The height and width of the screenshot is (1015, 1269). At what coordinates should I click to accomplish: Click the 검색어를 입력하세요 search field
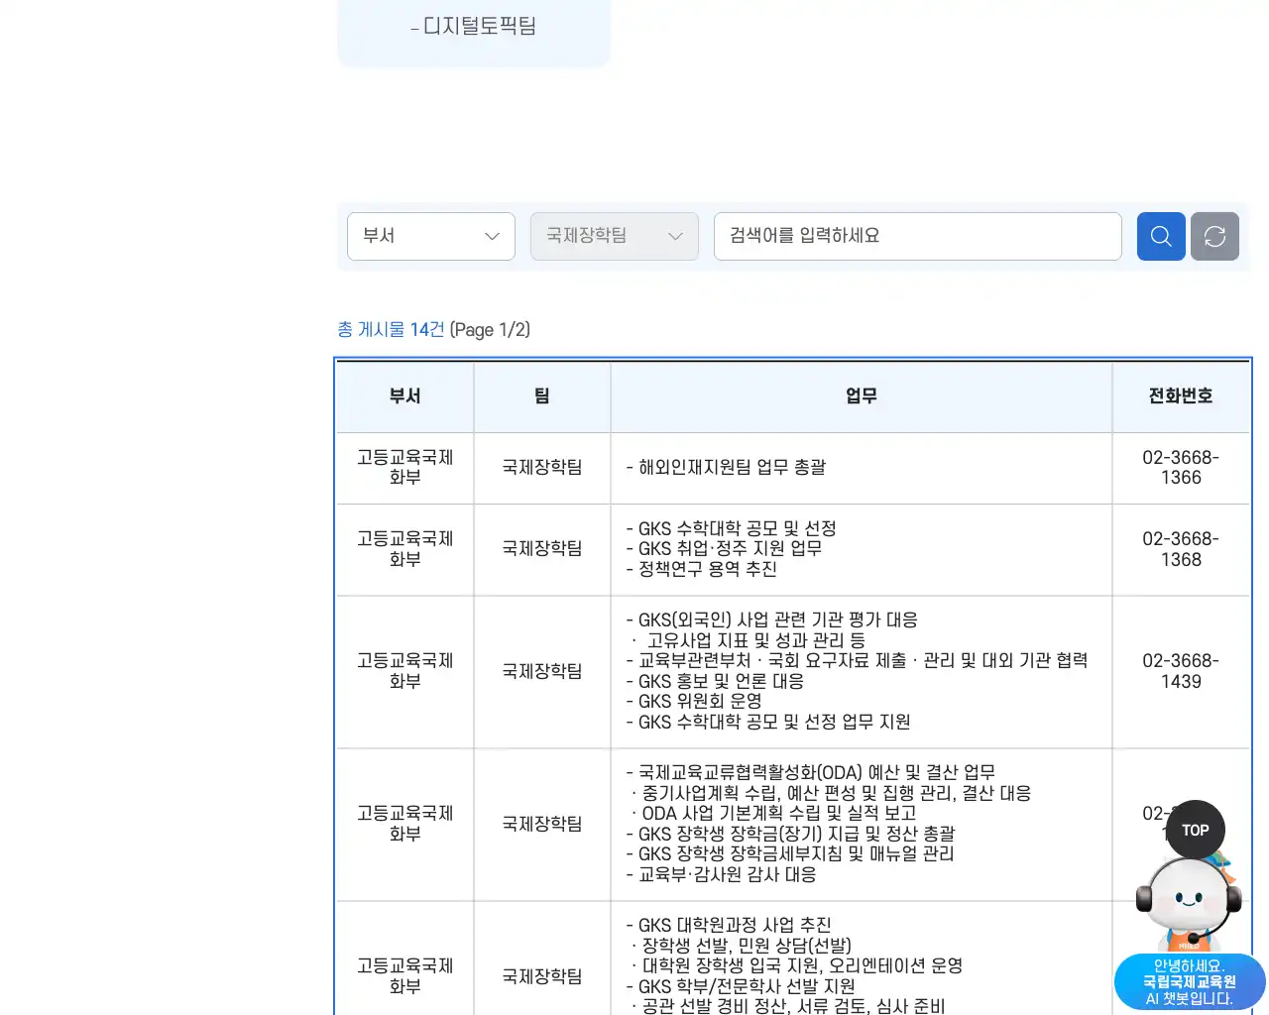[918, 236]
